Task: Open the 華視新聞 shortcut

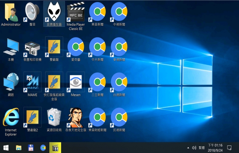Action: pos(119,47)
